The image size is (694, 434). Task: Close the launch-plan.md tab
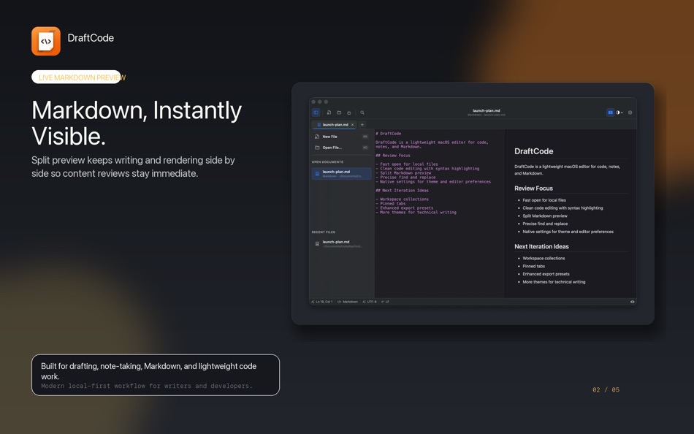pos(353,125)
